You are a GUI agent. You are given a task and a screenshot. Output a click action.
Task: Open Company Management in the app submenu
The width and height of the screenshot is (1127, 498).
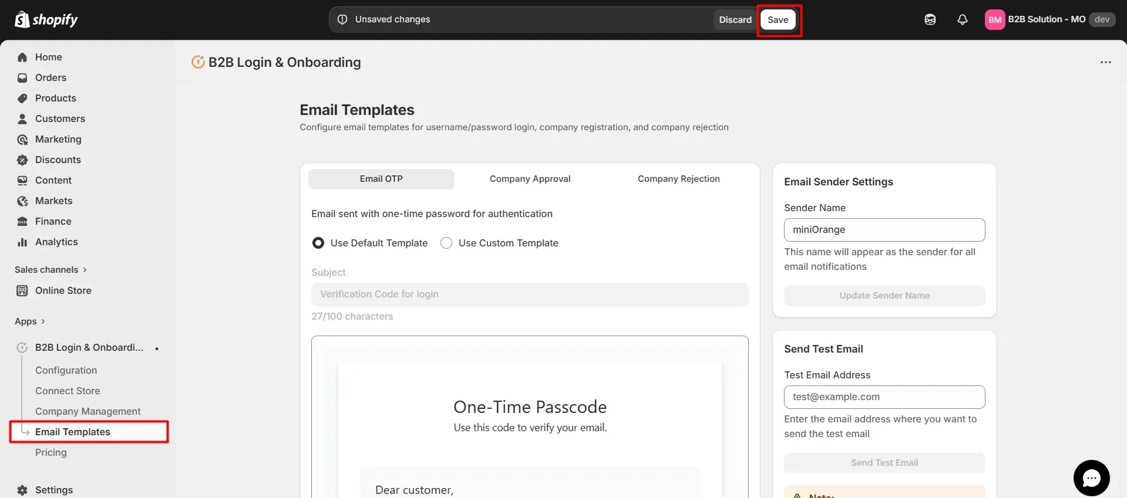tap(88, 411)
